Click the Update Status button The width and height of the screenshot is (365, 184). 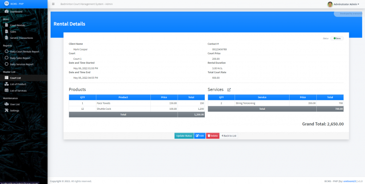coord(184,135)
